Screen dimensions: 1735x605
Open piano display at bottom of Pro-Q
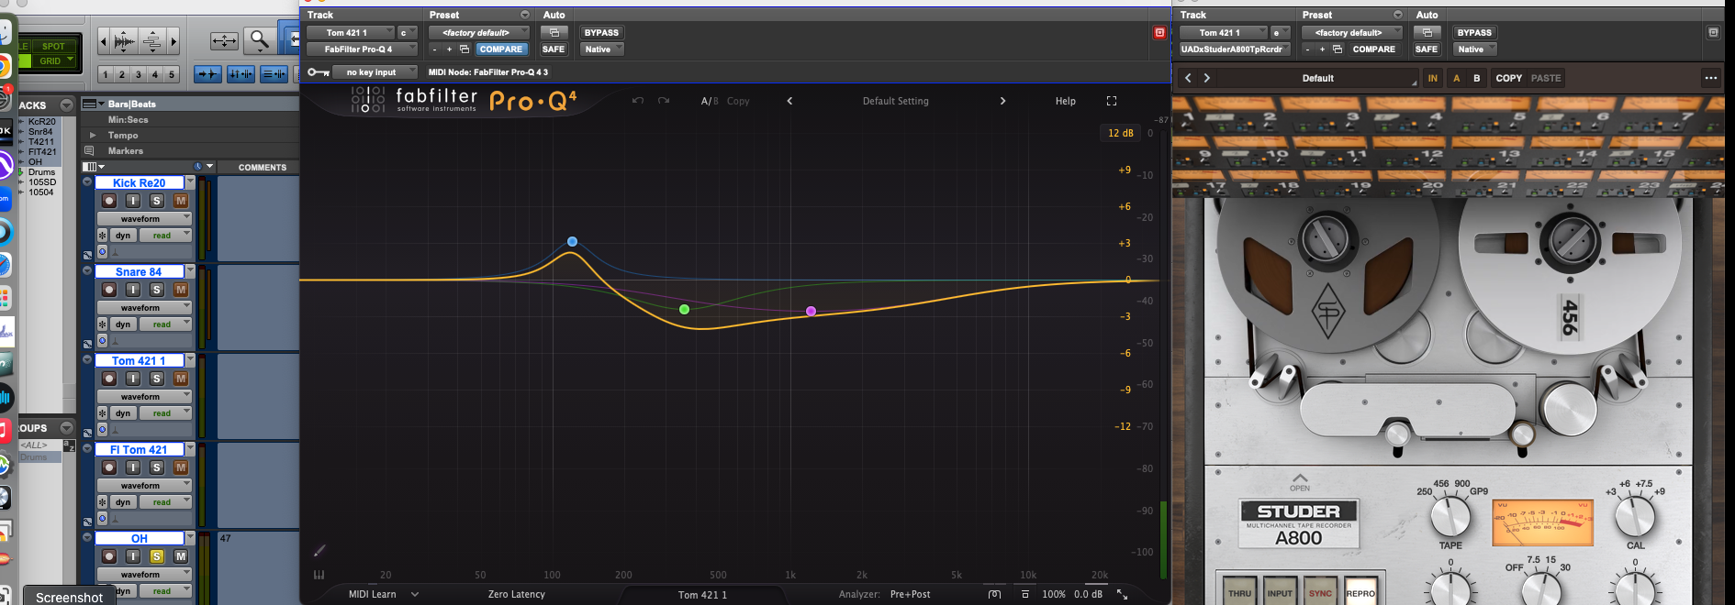click(319, 575)
